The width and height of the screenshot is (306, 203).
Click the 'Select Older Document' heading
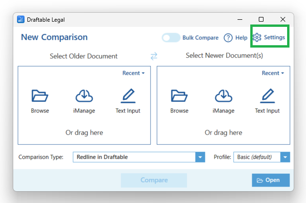tap(84, 56)
